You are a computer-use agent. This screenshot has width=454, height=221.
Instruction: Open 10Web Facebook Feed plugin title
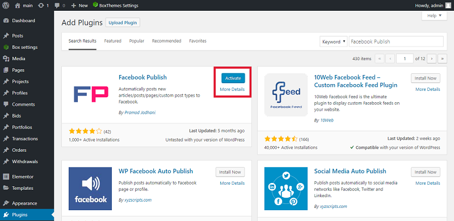[356, 81]
